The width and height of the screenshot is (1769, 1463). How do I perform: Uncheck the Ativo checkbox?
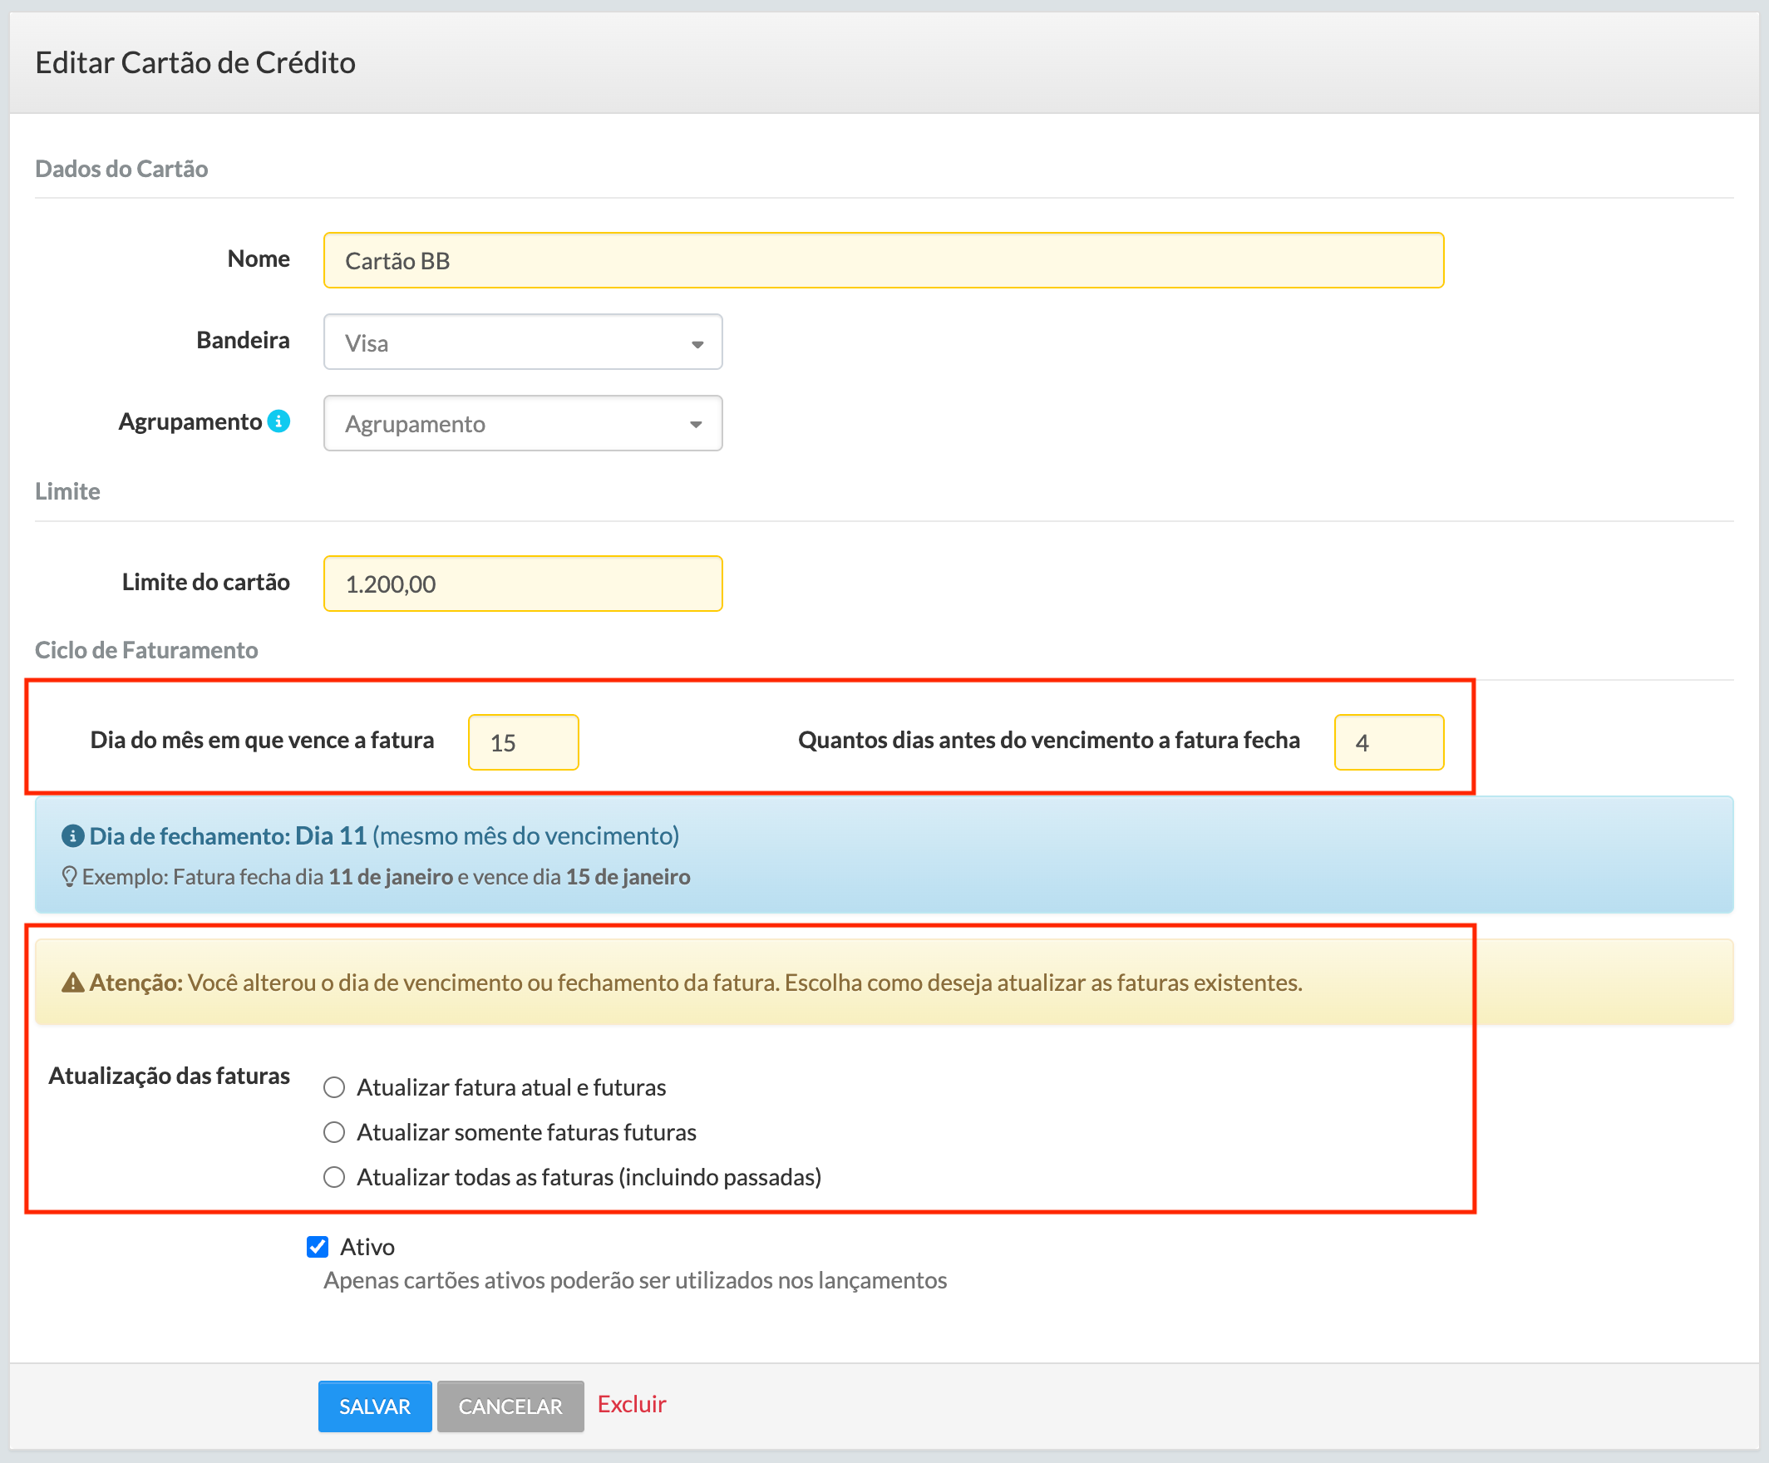(x=318, y=1247)
